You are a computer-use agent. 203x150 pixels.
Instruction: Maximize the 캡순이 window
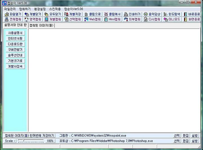tap(188, 2)
